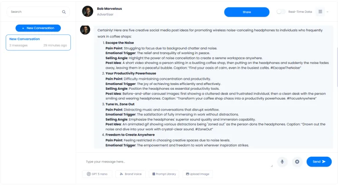Open the Prompt Library
The image size is (338, 188).
[164, 174]
